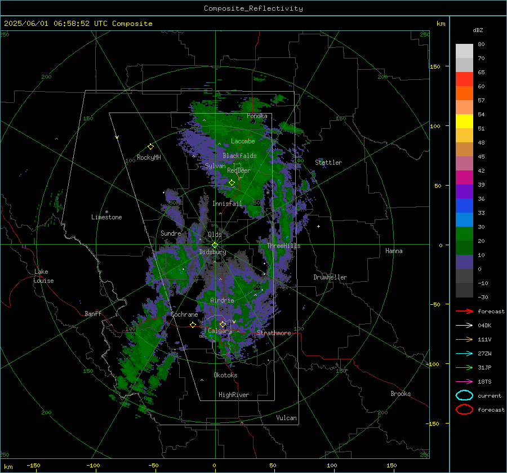507x473 pixels.
Task: Click the yellow diamond marker near RedDeer
Action: click(232, 183)
